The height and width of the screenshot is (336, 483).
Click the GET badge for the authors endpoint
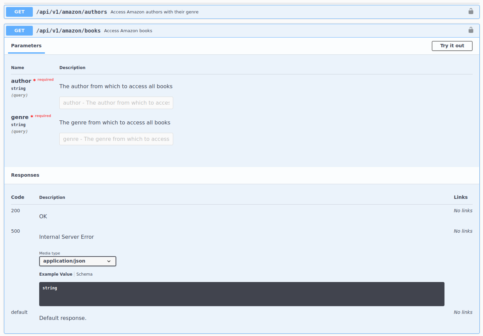point(19,12)
